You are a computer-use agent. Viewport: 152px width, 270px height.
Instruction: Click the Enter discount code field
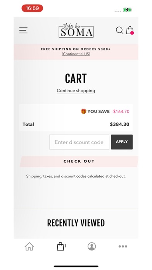79,142
